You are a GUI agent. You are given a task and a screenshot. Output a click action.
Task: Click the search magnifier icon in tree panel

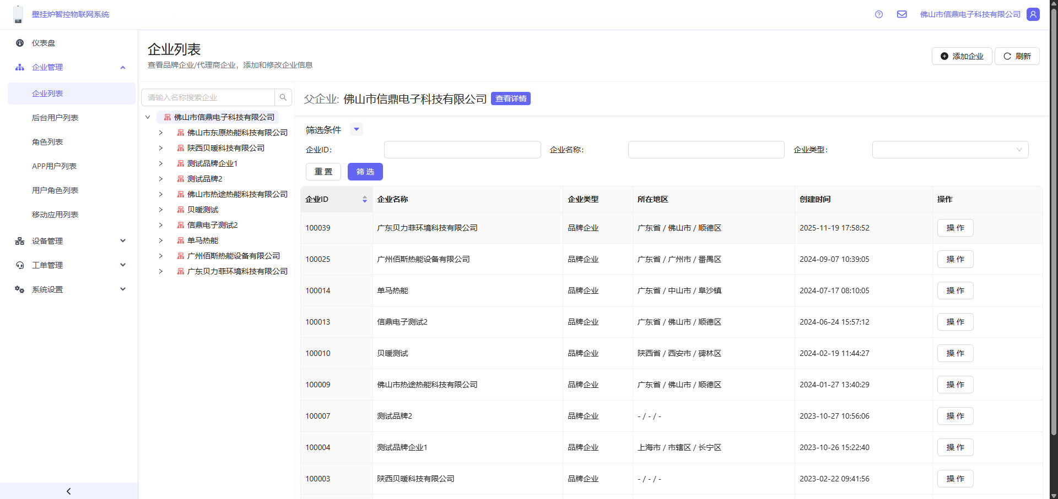point(283,97)
